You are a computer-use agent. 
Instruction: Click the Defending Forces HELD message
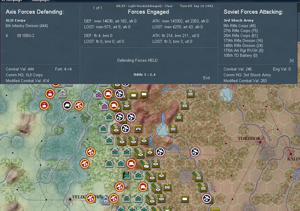[x=137, y=61]
